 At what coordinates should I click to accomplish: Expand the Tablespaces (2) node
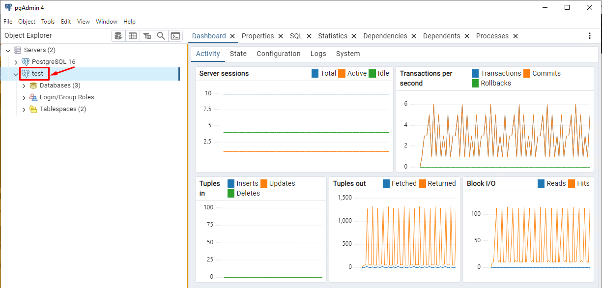(24, 109)
